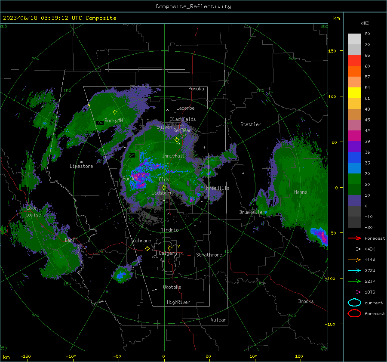The width and height of the screenshot is (387, 362).
Task: Click the Sundre label
Action: click(130, 178)
